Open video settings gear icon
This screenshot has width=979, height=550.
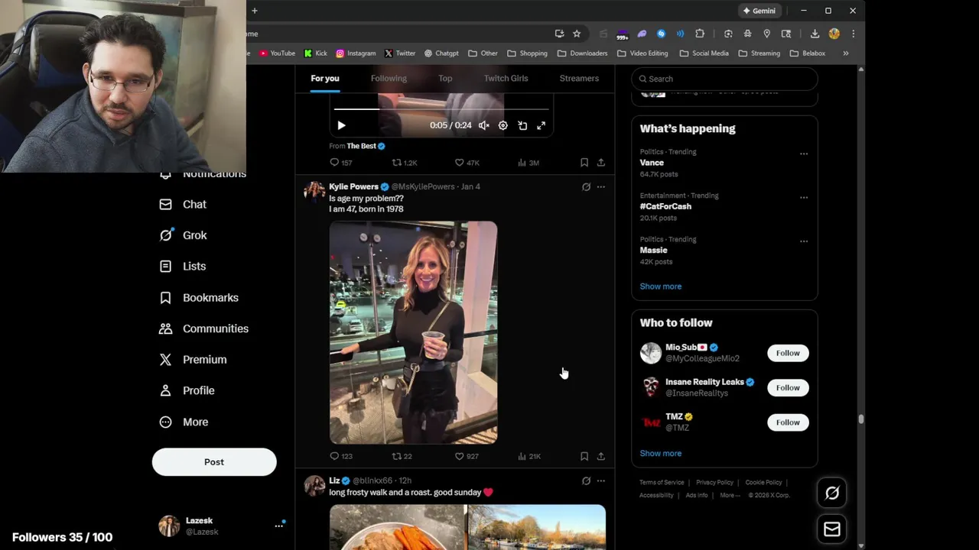click(x=503, y=125)
